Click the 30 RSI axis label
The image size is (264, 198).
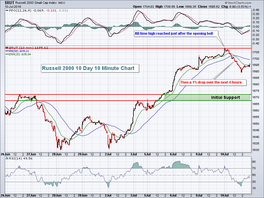254,182
